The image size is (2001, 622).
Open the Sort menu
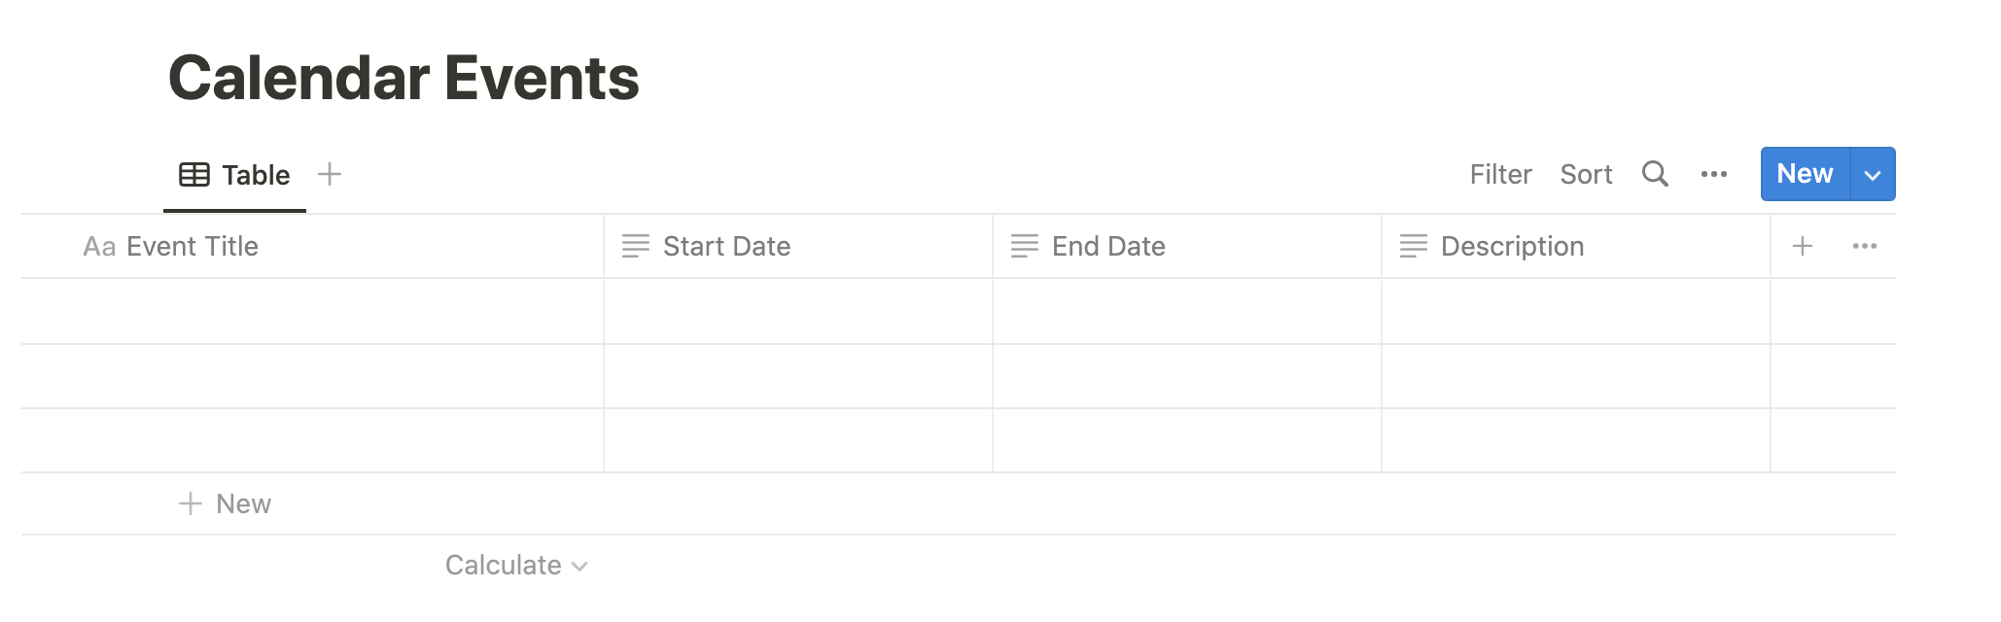[1586, 174]
